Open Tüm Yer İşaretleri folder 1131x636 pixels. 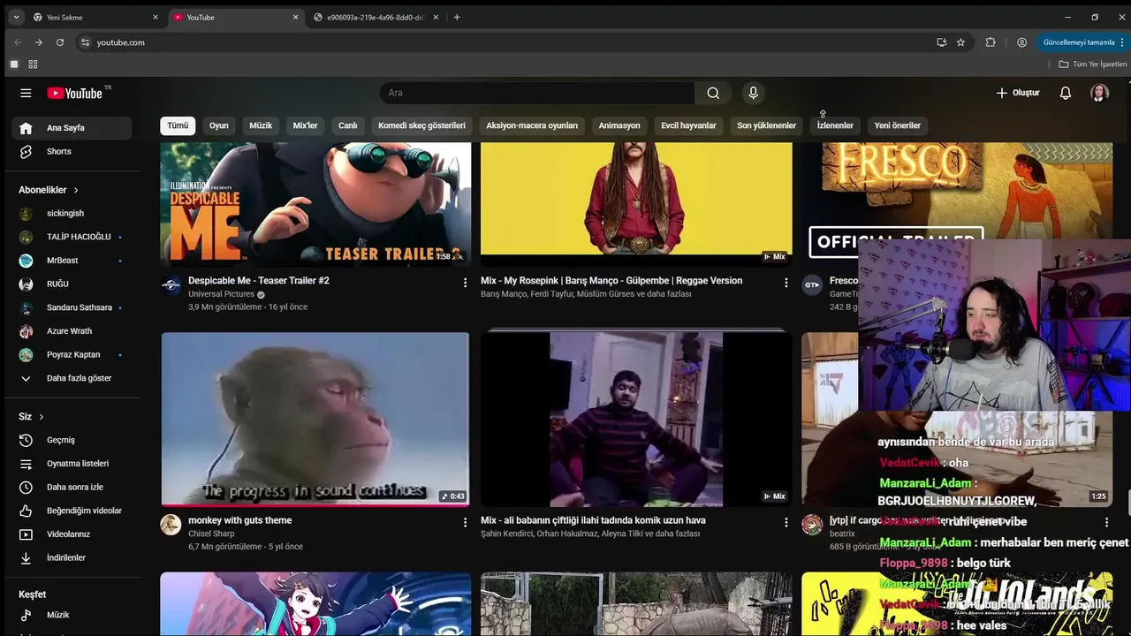point(1093,64)
